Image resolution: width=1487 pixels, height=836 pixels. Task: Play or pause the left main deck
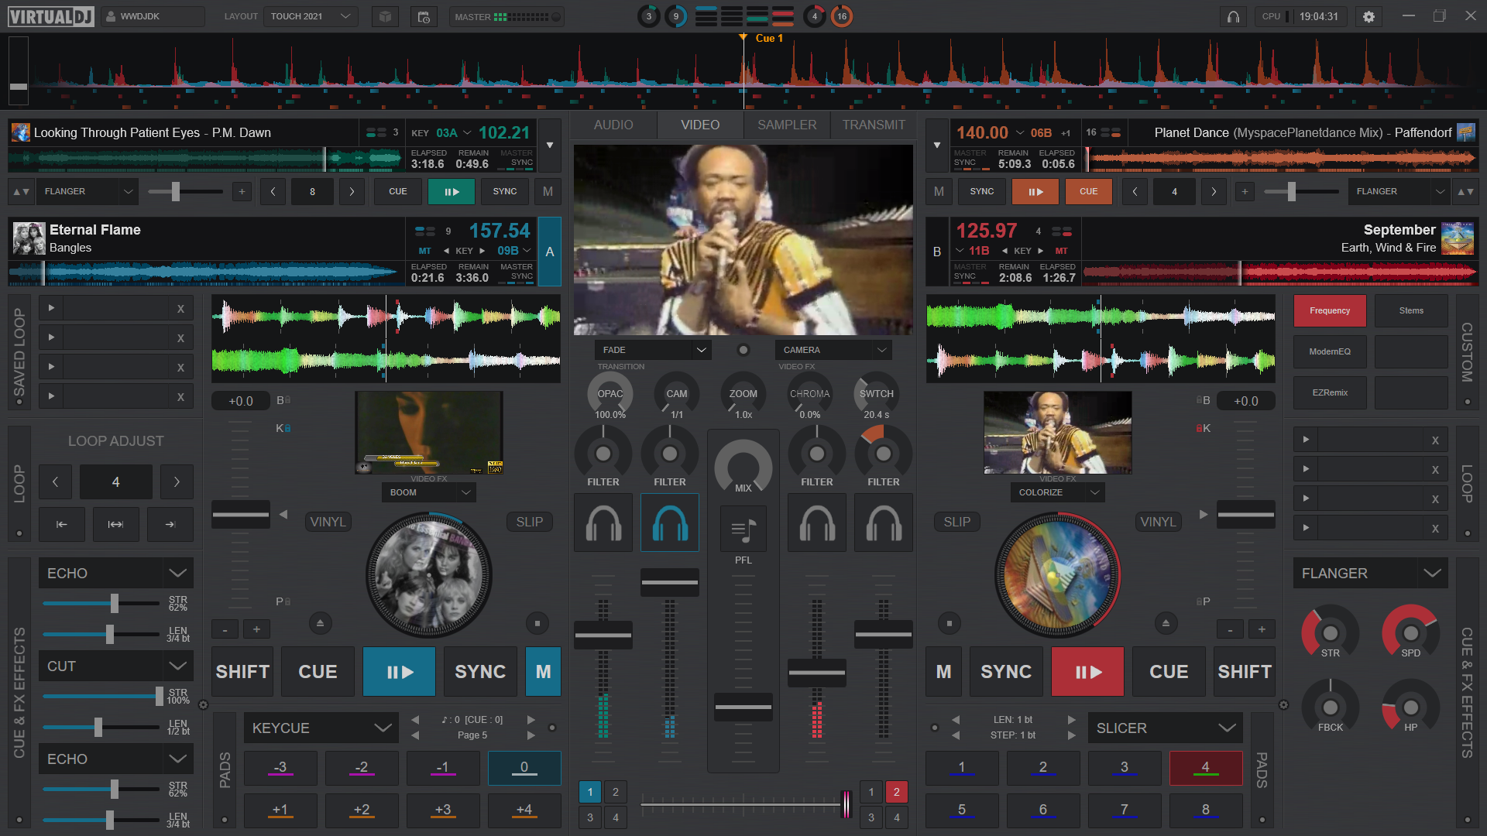(399, 671)
